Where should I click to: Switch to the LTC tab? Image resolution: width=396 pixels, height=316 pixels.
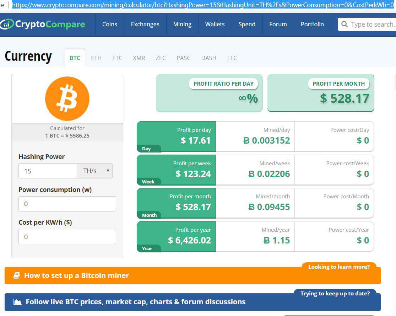pyautogui.click(x=232, y=58)
